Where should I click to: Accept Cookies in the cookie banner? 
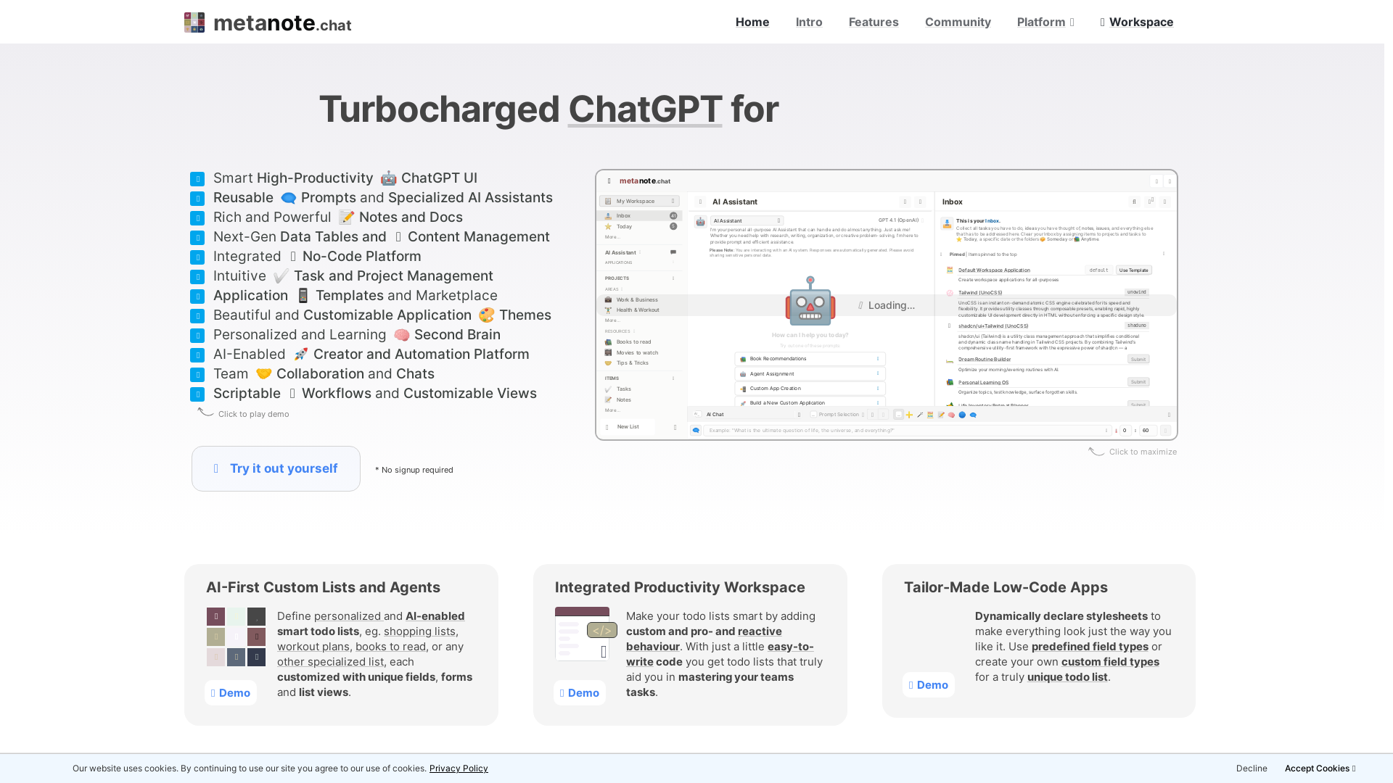[1320, 768]
